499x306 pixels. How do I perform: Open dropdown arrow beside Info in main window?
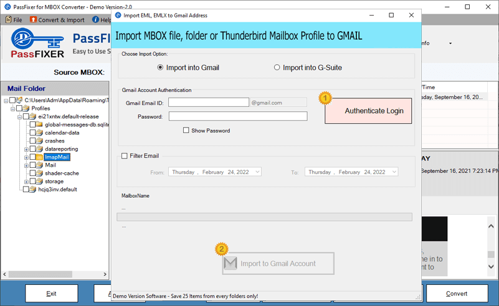click(450, 43)
